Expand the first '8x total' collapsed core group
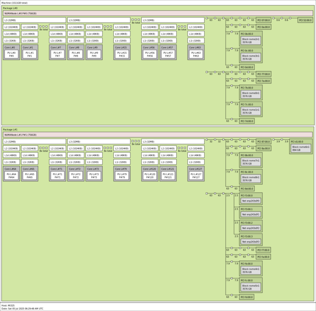 (x=43, y=28)
